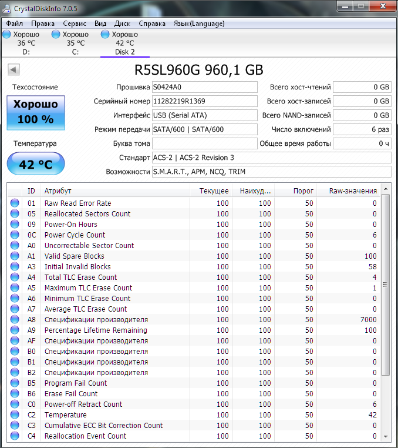Click status icon of attribute ID B2
Screen dimensions: 398x448
15,372
